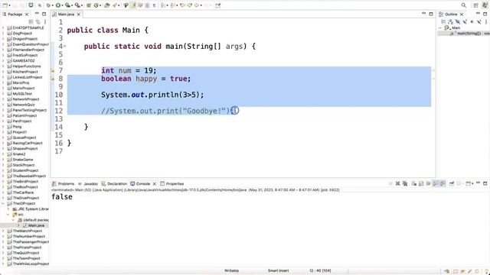Switch to the Javadoc tab
This screenshot has height=275, width=490.
[88, 183]
